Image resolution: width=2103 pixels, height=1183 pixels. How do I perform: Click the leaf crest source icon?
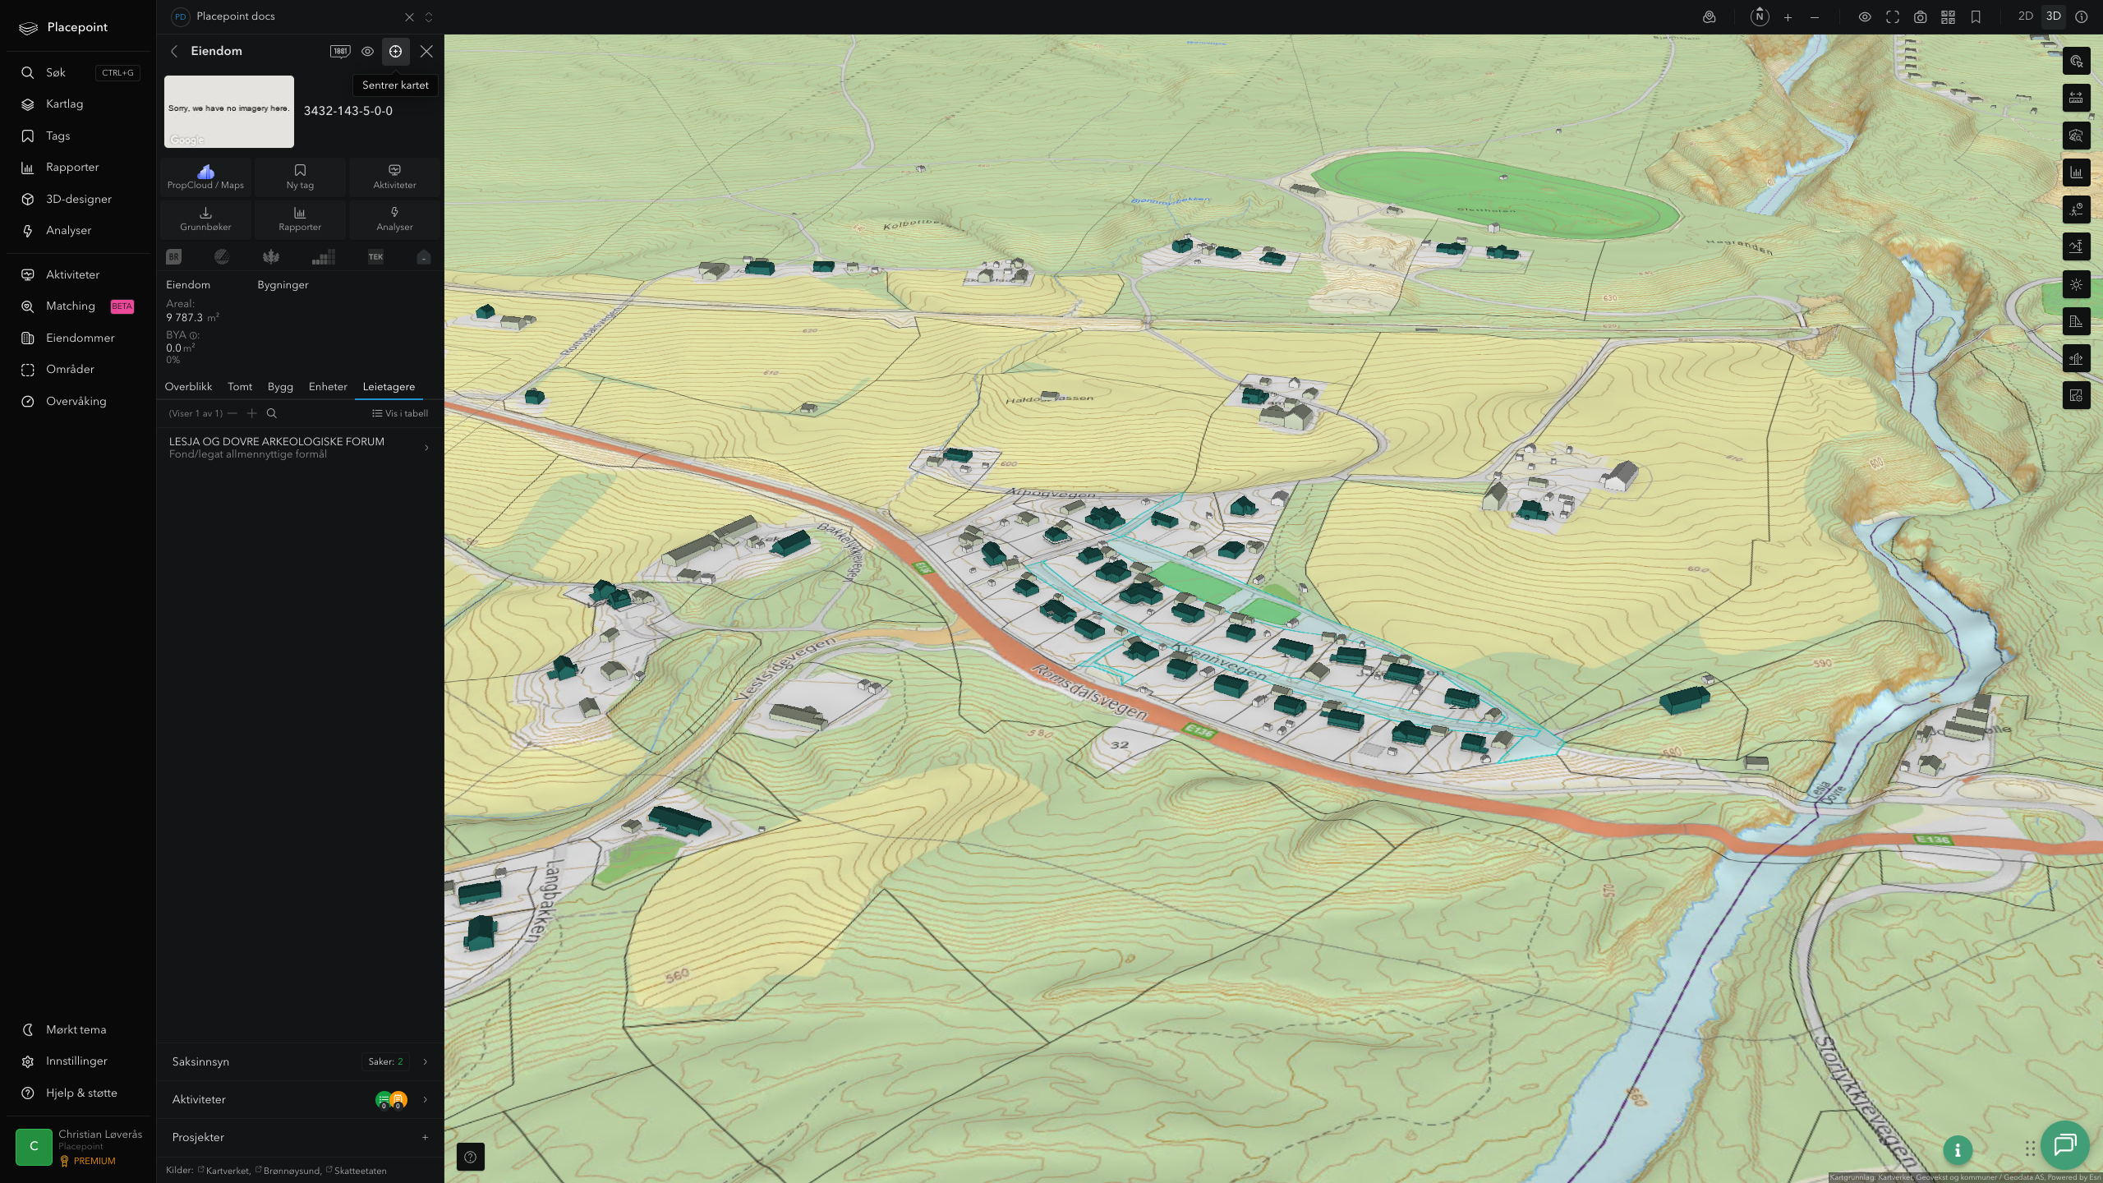click(x=271, y=257)
